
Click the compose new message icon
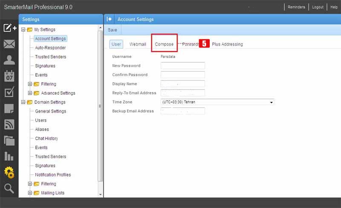pyautogui.click(x=9, y=28)
